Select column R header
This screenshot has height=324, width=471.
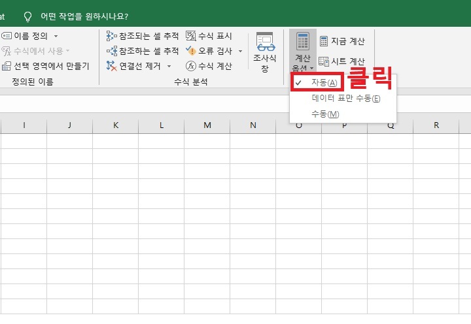[436, 125]
